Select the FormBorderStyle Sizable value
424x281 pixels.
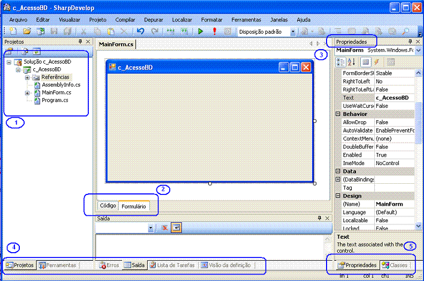tap(395, 73)
